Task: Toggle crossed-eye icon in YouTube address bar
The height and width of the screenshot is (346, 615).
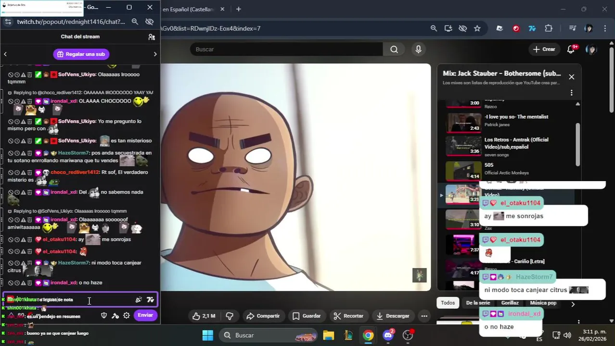Action: (x=462, y=28)
